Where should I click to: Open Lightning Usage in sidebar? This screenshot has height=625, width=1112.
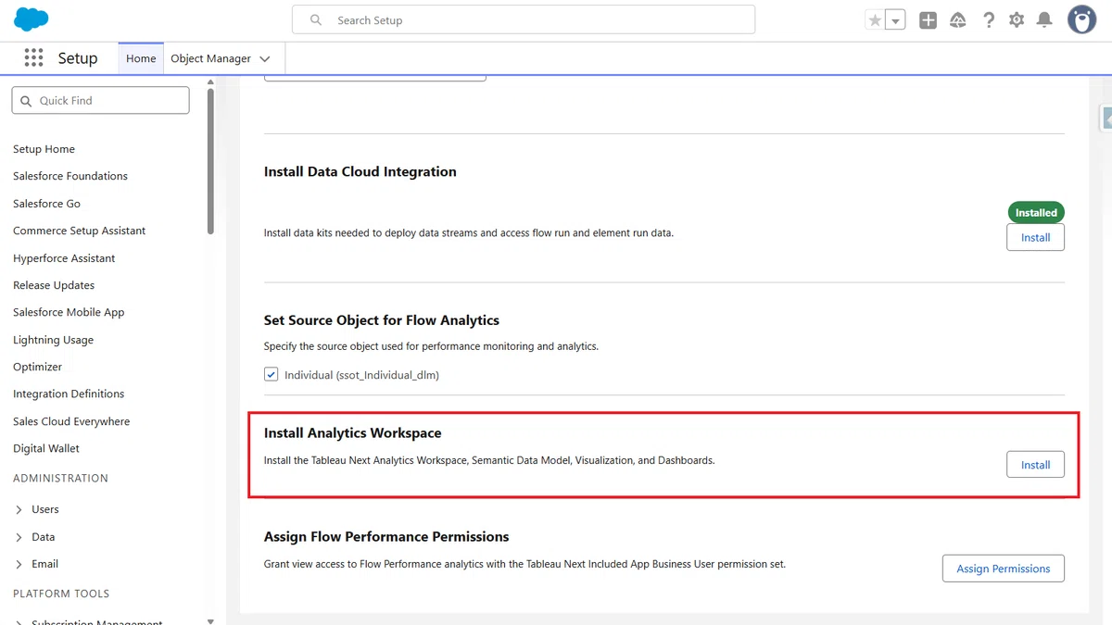click(x=53, y=340)
